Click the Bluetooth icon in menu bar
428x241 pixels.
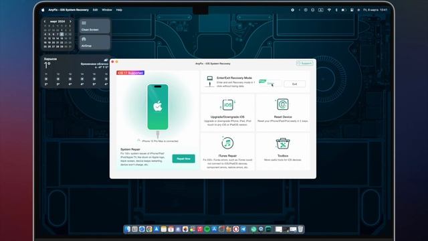(336, 10)
